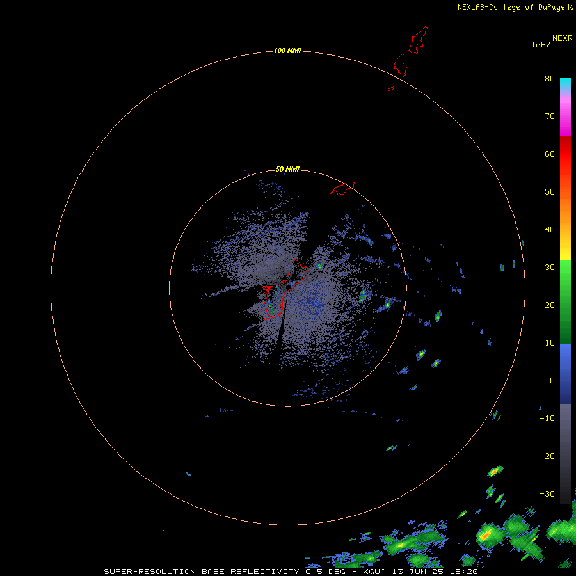Click the '10' value on the dBZ scale
The image size is (576, 576).
[550, 343]
